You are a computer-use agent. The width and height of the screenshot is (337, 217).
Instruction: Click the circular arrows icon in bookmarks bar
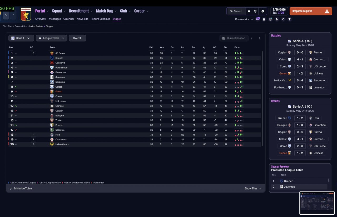pos(283,19)
